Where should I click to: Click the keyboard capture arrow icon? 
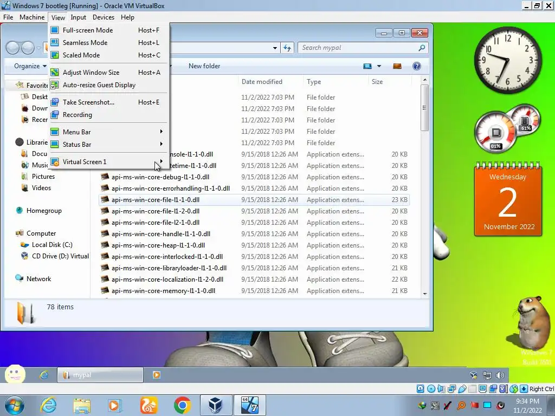(524, 389)
